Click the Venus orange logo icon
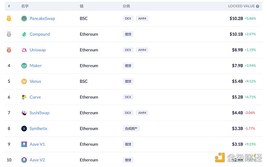 tap(24, 81)
